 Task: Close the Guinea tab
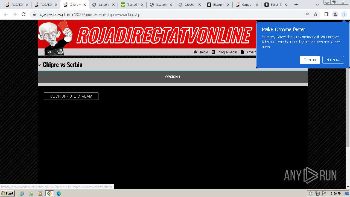click(x=257, y=5)
